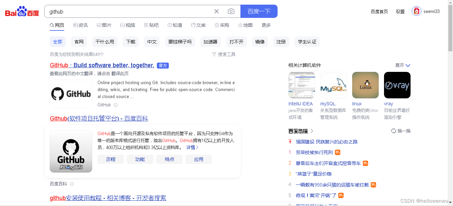Switch to the 地图 tab

245,25
